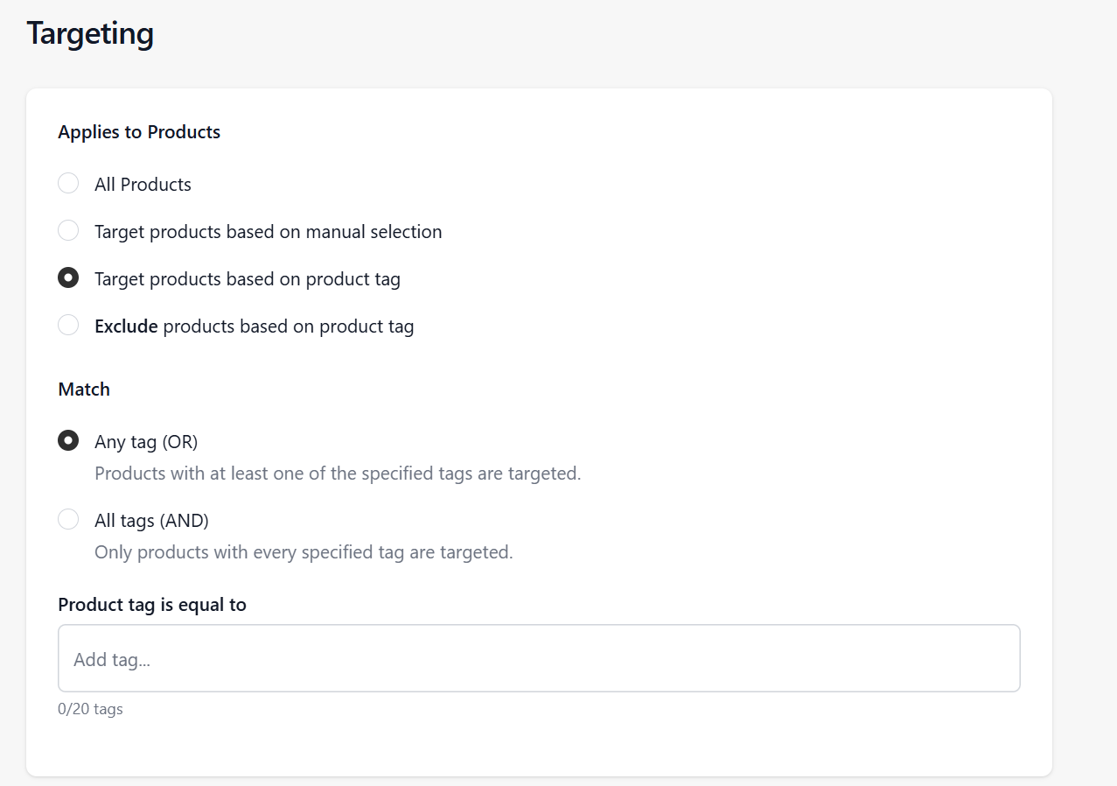This screenshot has height=786, width=1117.
Task: Click the selected product tag targeting radio button
Action: coord(68,278)
